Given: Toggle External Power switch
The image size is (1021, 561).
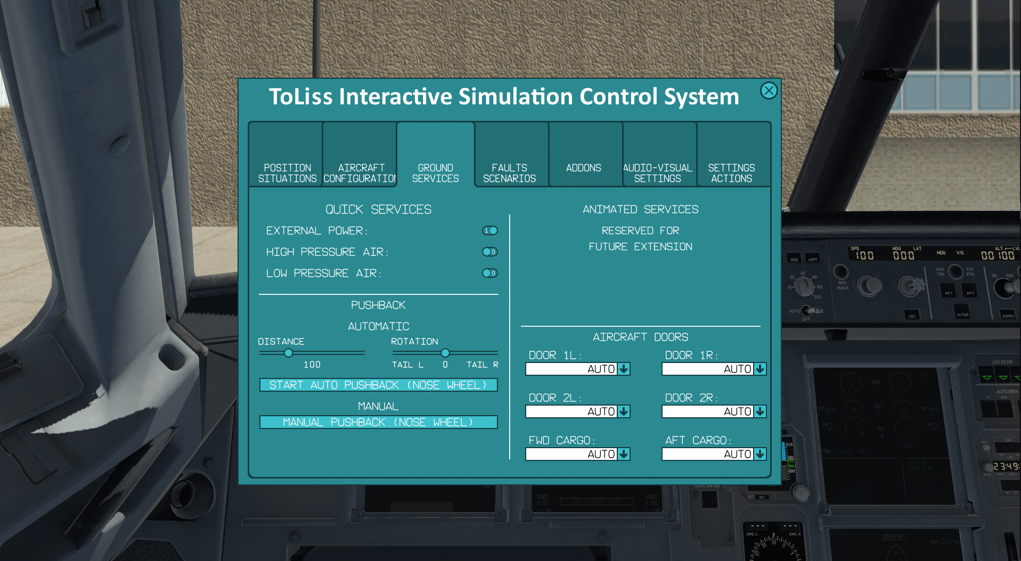Looking at the screenshot, I should point(489,230).
